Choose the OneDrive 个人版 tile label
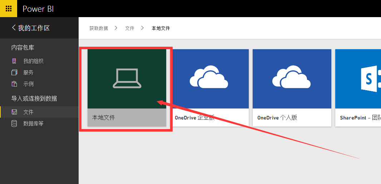The image size is (381, 184). [277, 118]
